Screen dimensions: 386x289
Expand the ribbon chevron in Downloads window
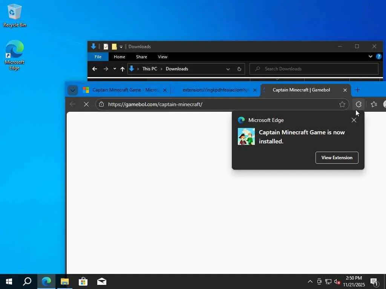[370, 56]
